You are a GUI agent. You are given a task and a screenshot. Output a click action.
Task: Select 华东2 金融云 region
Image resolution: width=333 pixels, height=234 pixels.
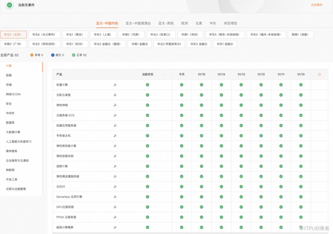click(199, 44)
